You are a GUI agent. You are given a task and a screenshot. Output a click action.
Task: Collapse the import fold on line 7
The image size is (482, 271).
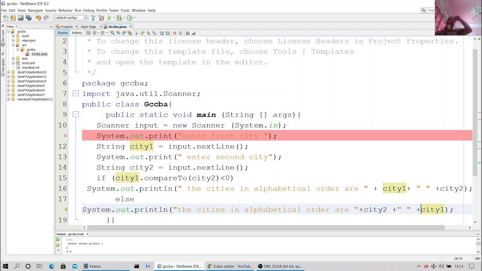pos(76,93)
